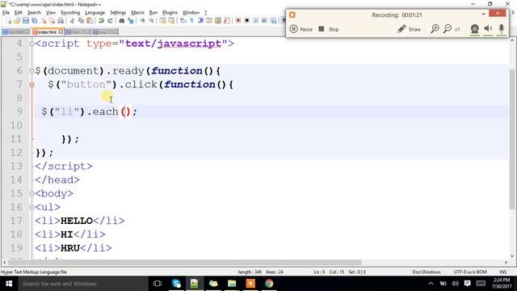Open the Run menu
The width and height of the screenshot is (517, 291).
pos(153,13)
